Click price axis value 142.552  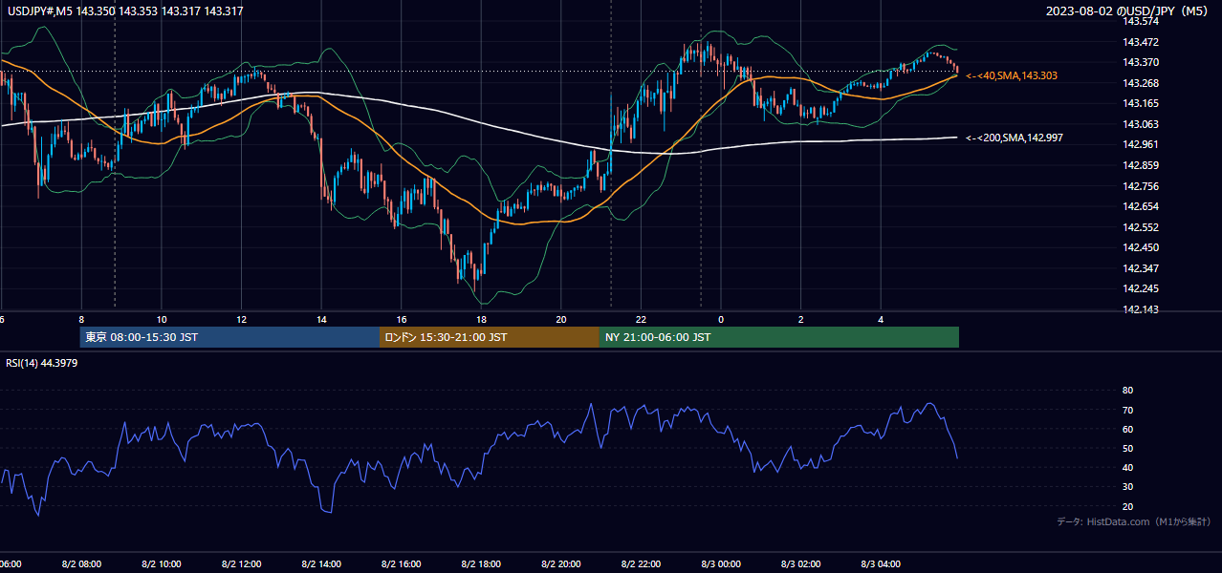click(1141, 227)
